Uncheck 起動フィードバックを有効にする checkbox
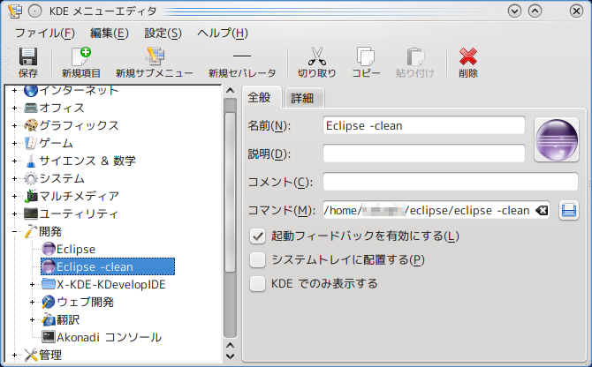 coord(257,236)
